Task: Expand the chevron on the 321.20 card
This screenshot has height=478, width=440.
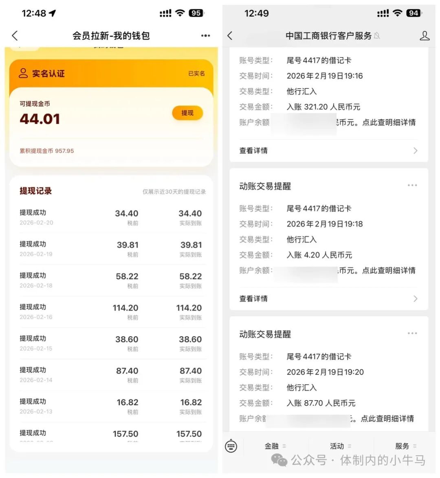Action: point(415,150)
